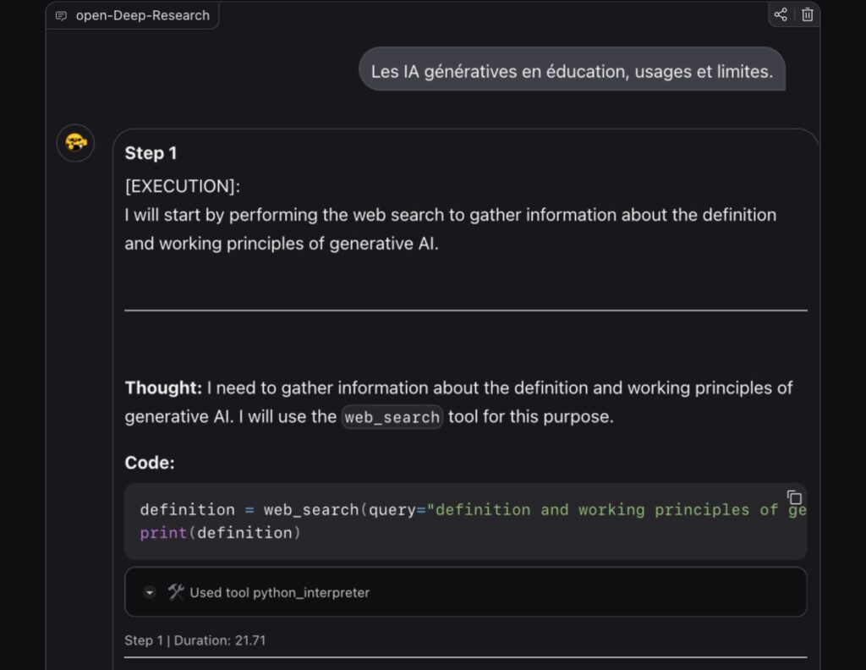Click the trash icon to clear chat
The height and width of the screenshot is (670, 866).
807,14
